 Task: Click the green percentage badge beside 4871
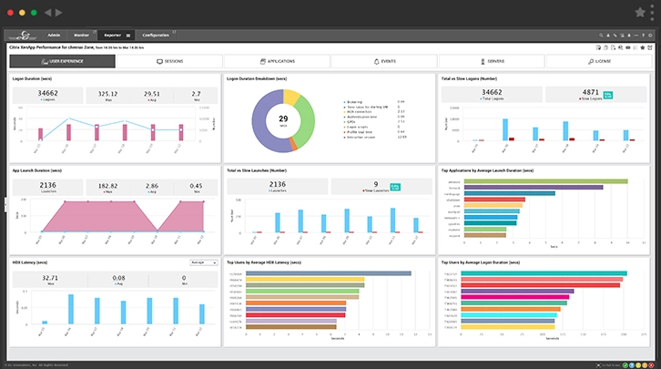(x=607, y=95)
